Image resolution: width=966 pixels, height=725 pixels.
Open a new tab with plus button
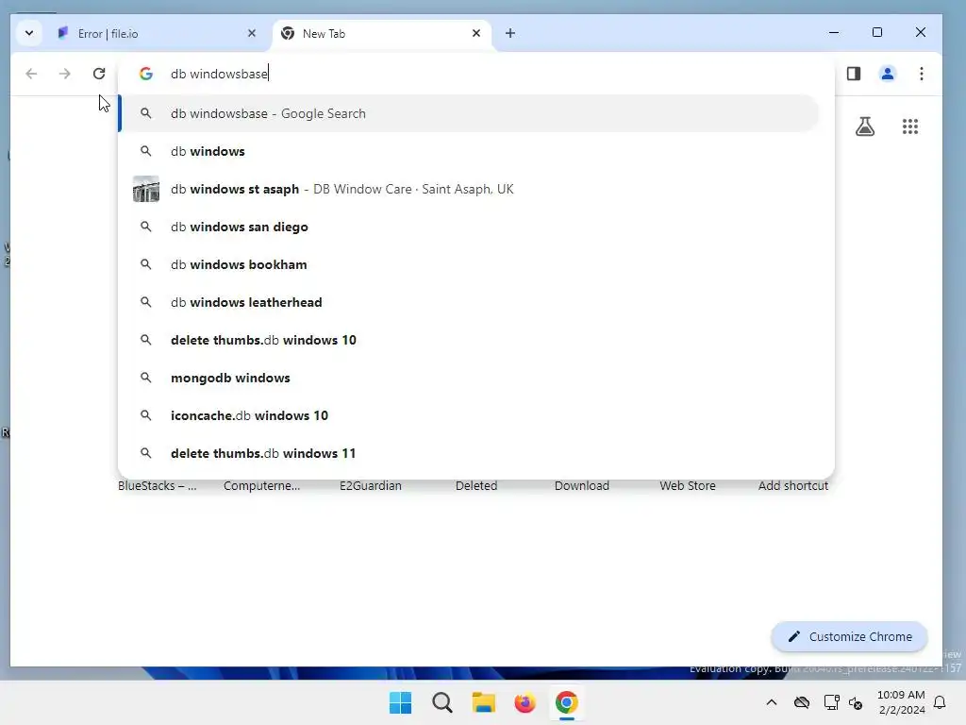pyautogui.click(x=510, y=33)
